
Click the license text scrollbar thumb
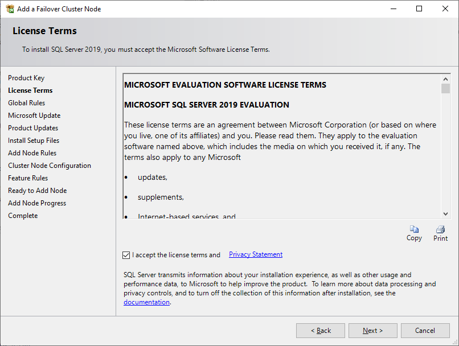coord(445,89)
